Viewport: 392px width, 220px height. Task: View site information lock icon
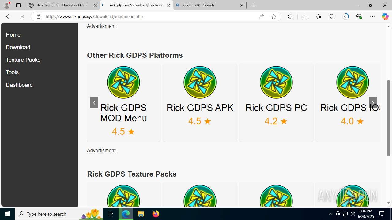click(38, 16)
